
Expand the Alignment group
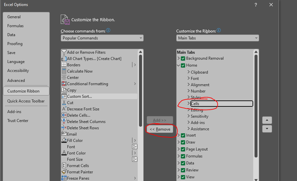click(x=188, y=85)
